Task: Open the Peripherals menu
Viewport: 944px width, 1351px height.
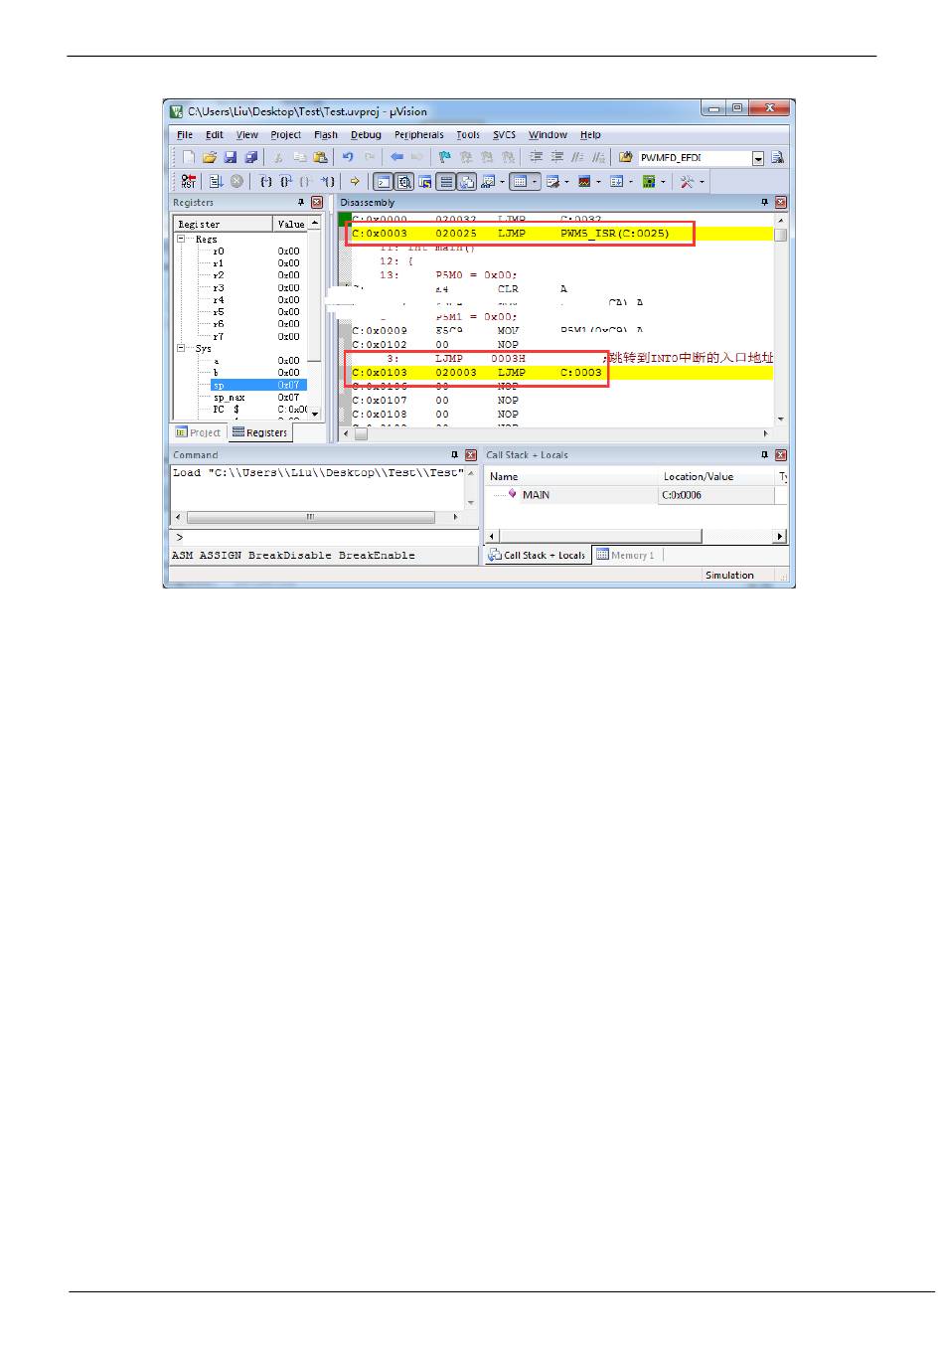Action: point(418,134)
